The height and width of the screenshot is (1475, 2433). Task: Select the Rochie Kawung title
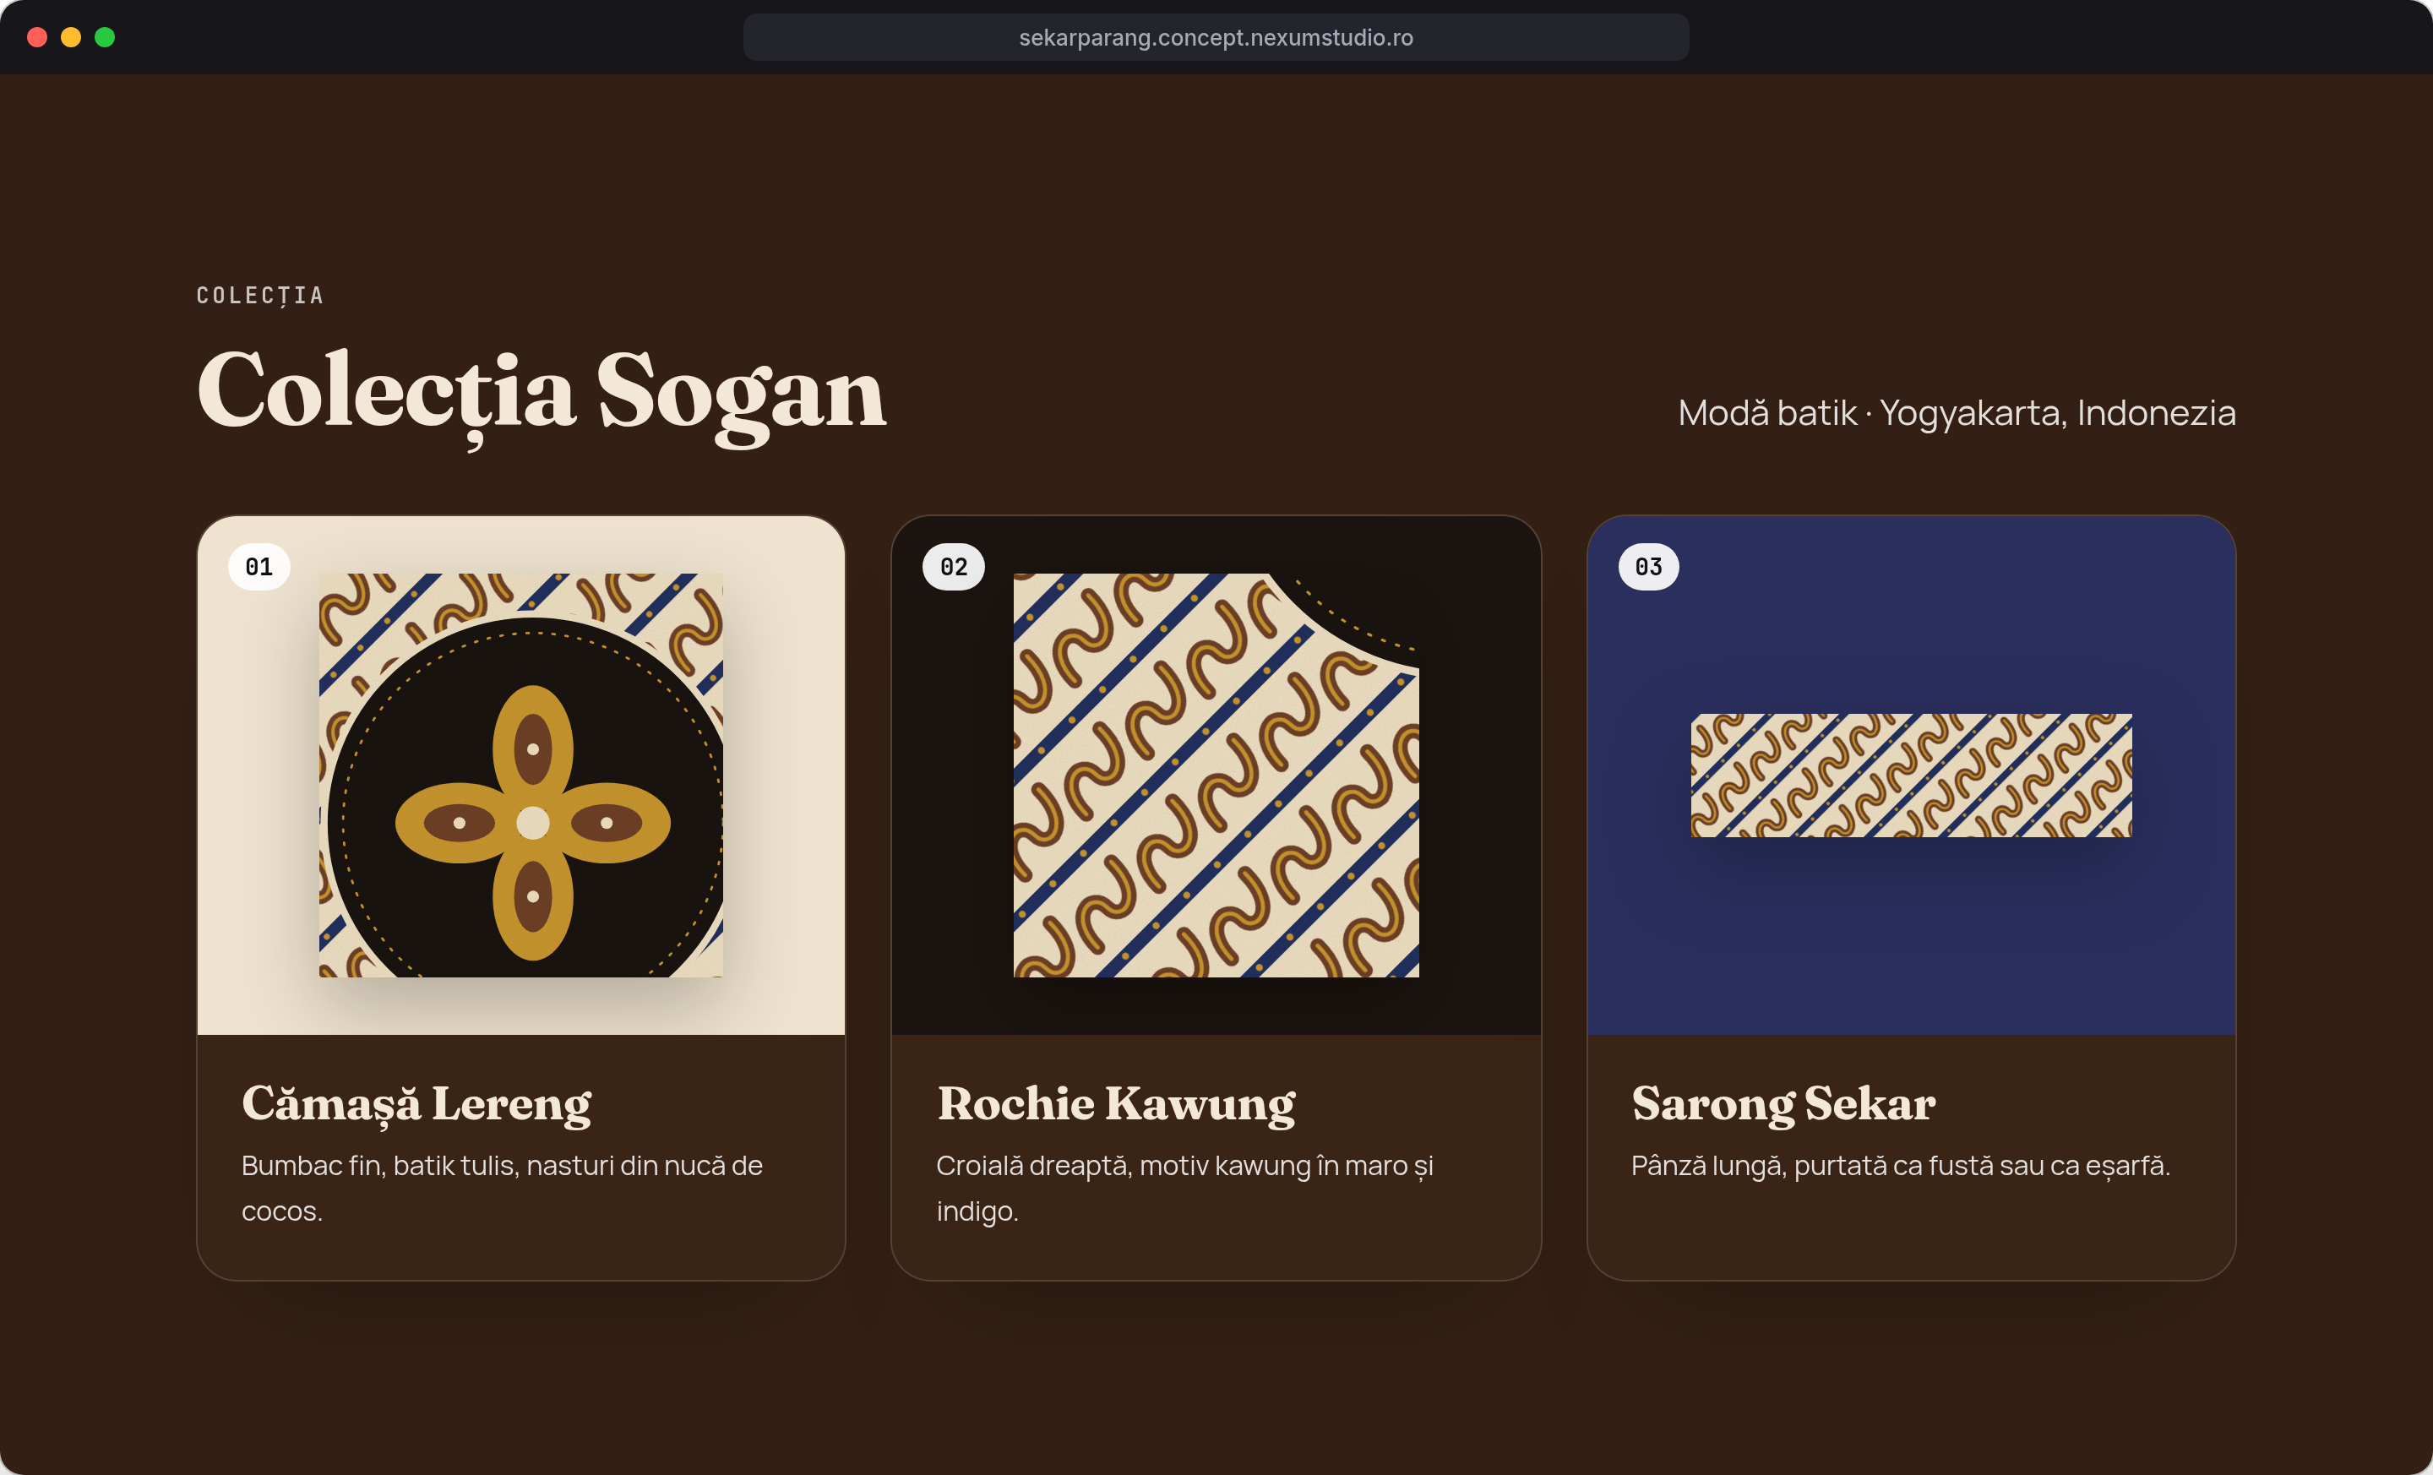(x=1116, y=1104)
